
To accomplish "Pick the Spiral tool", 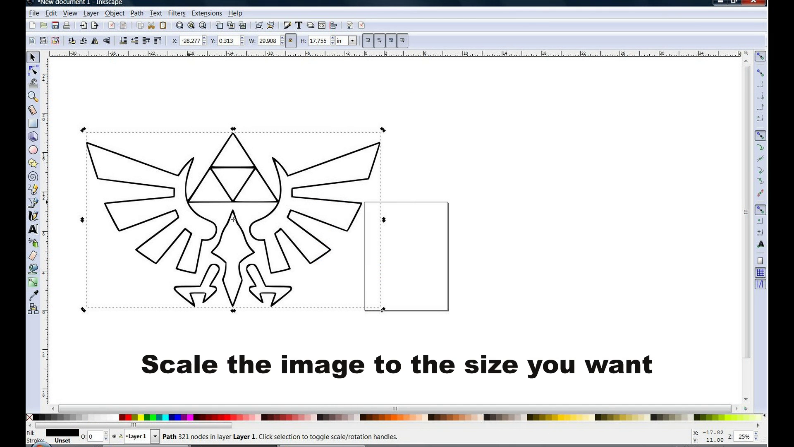I will point(33,176).
